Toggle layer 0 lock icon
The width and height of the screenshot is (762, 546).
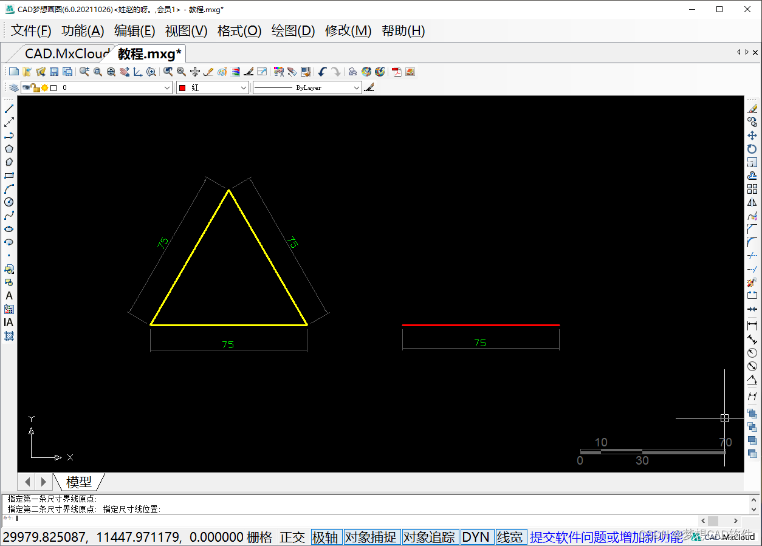pos(35,87)
